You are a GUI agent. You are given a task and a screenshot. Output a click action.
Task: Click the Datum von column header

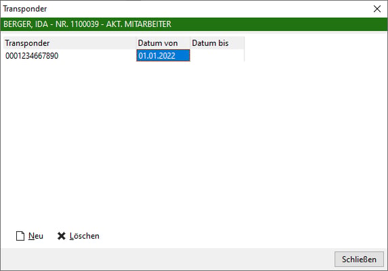163,43
